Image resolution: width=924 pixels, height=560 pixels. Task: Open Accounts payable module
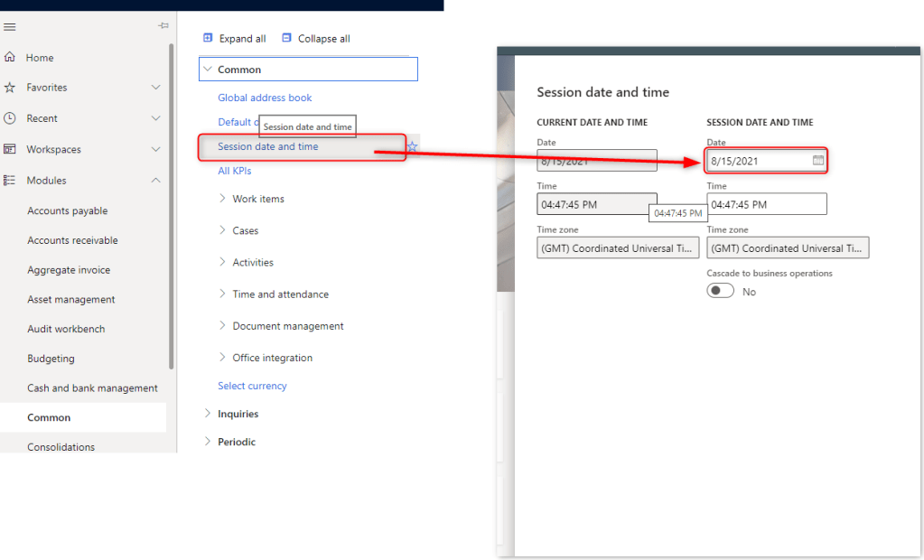point(68,211)
